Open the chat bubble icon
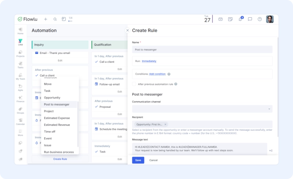Viewport: 293px width, 179px height. [250, 19]
